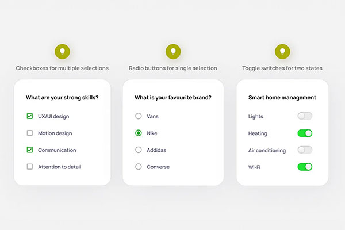The image size is (345, 230).
Task: Uncheck the Communication checkbox
Action: [30, 150]
